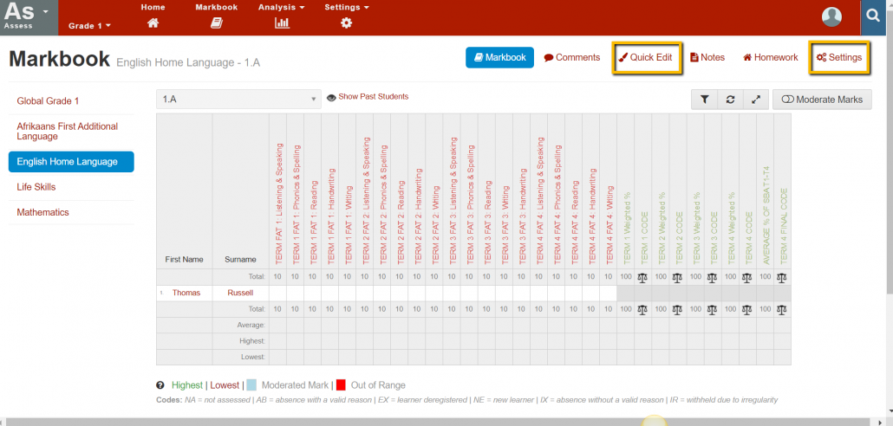This screenshot has width=893, height=426.
Task: Open the user profile avatar
Action: (831, 16)
